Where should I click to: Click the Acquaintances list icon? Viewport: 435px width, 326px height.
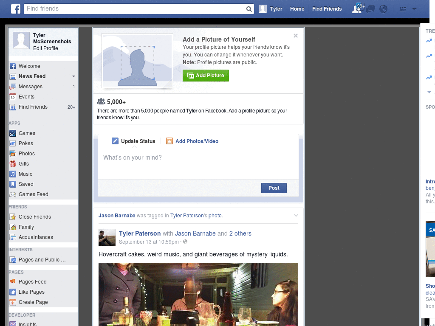pos(13,237)
